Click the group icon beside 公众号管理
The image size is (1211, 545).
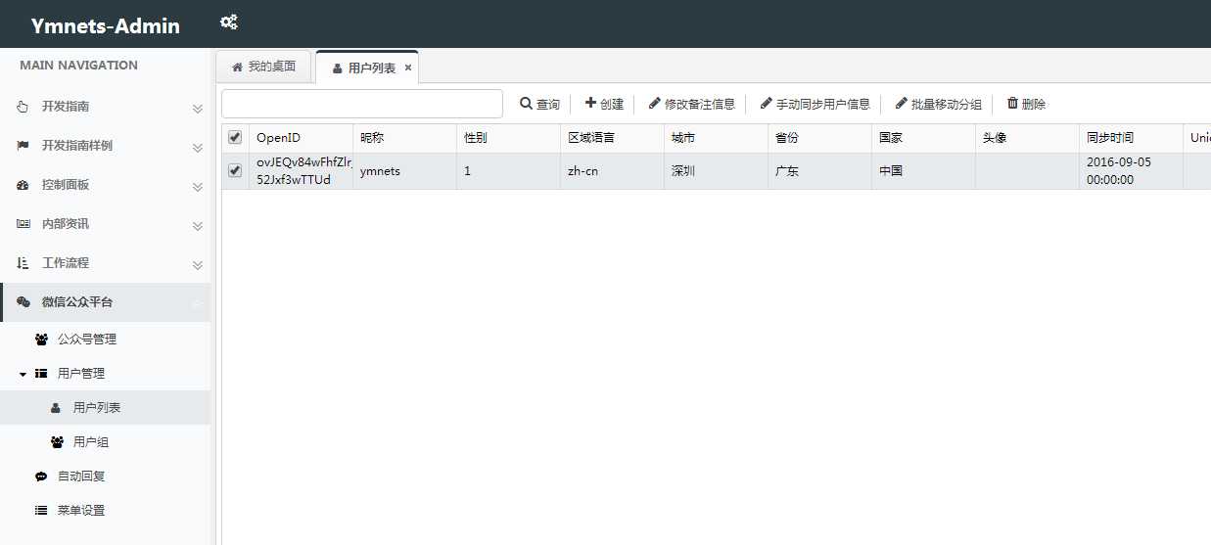(41, 340)
